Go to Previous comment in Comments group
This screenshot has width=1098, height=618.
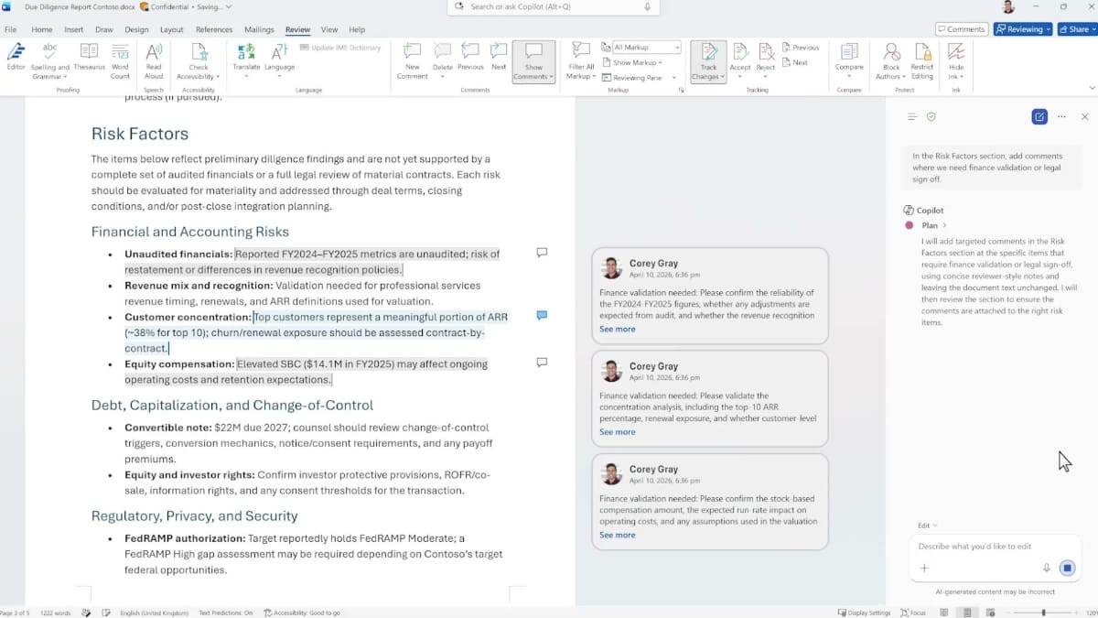[x=470, y=57]
